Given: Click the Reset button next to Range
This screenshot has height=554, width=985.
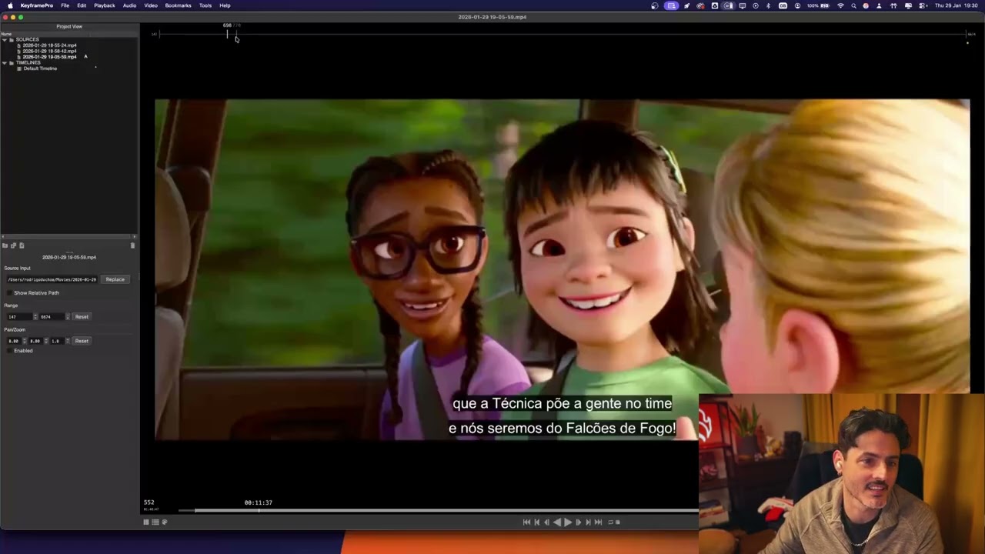Looking at the screenshot, I should click(82, 317).
